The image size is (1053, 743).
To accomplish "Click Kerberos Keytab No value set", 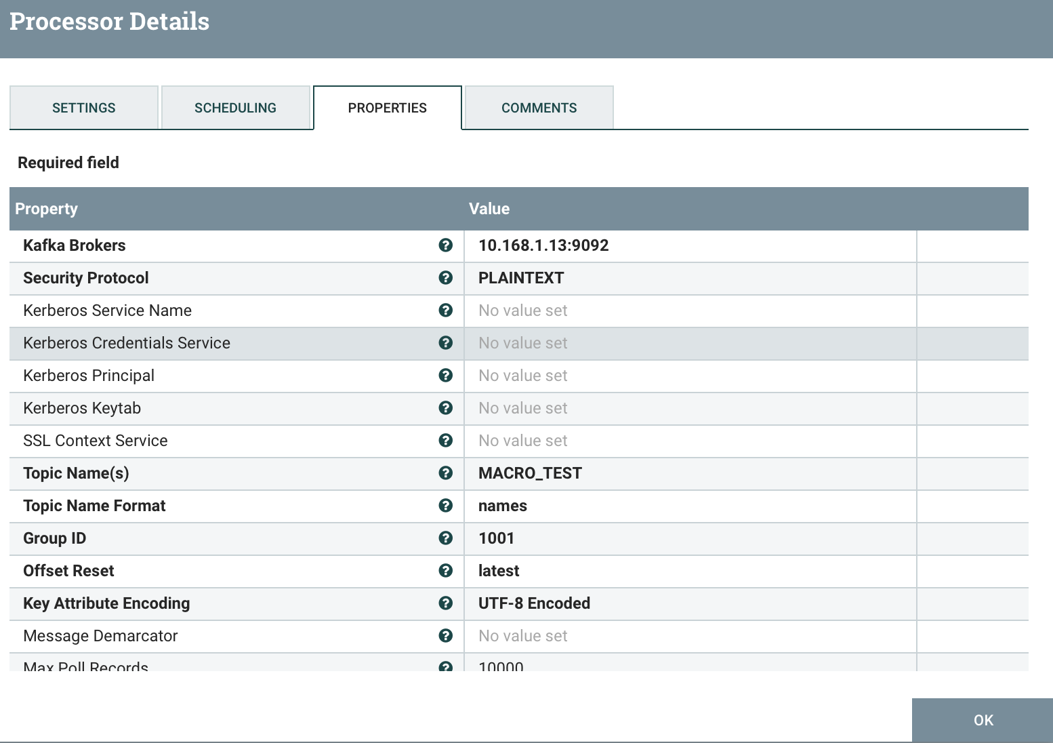I will (x=522, y=408).
